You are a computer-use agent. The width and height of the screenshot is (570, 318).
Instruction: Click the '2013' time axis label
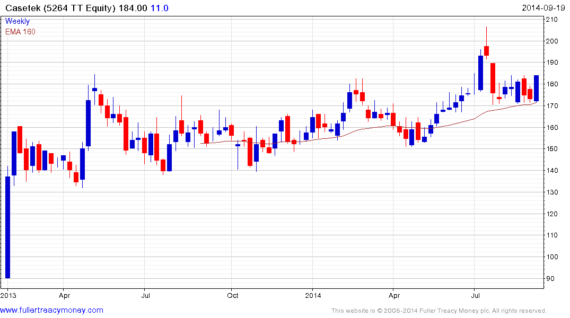tap(8, 295)
